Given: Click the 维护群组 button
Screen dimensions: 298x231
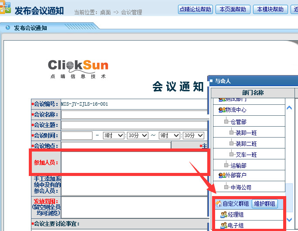Looking at the screenshot, I should tap(264, 204).
